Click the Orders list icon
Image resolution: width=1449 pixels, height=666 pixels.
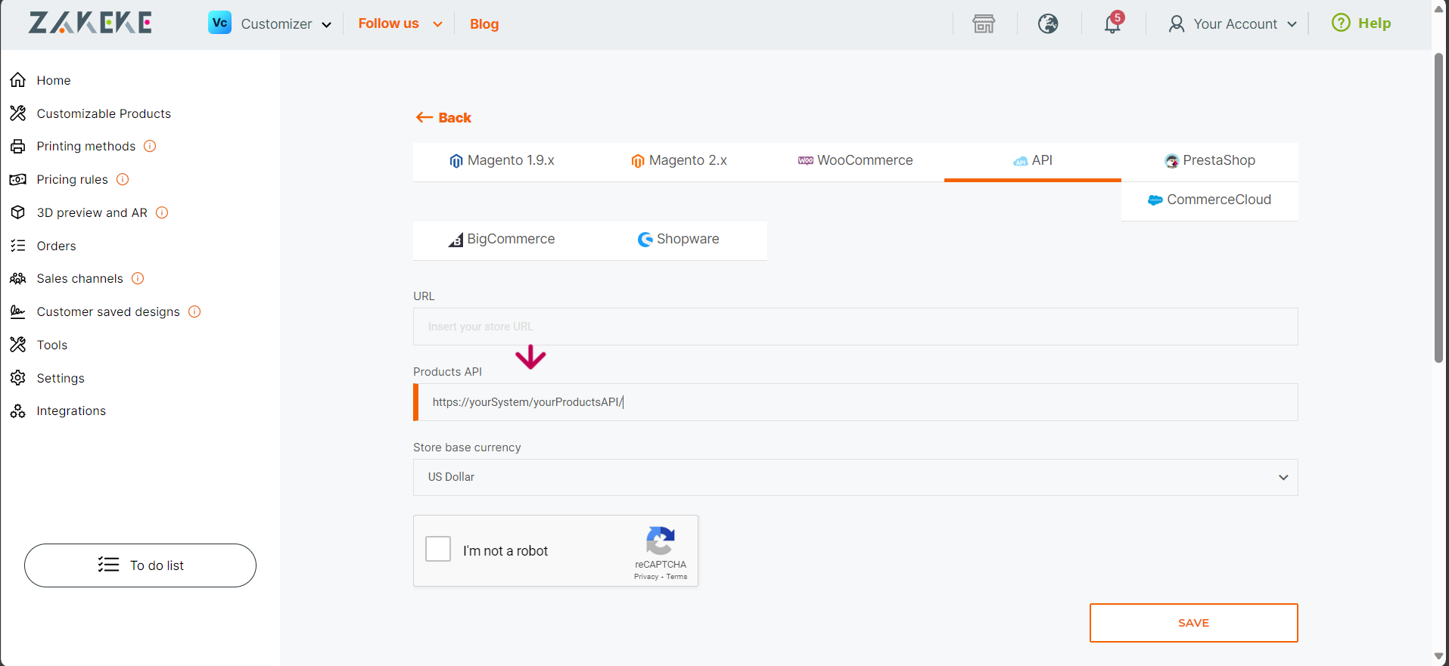click(18, 246)
